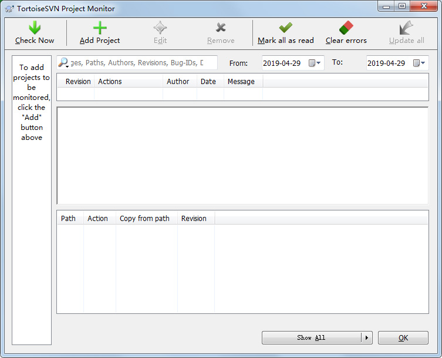Maximize the Project Monitor window
Image resolution: width=442 pixels, height=358 pixels.
(x=402, y=6)
